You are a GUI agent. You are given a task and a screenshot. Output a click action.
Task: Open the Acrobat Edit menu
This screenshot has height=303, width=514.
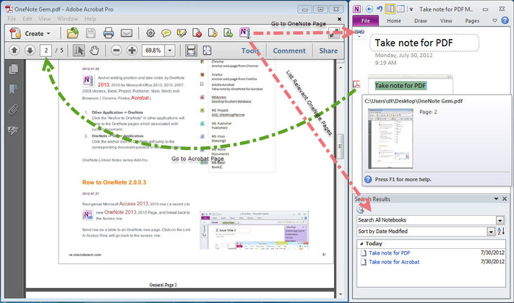(27, 19)
